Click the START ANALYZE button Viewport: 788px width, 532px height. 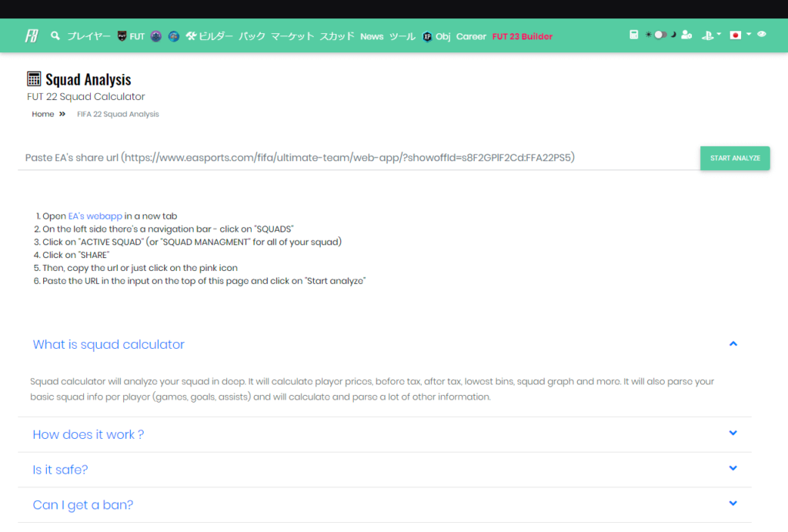[x=735, y=158]
